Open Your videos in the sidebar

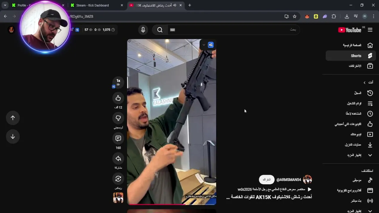[x=351, y=134]
